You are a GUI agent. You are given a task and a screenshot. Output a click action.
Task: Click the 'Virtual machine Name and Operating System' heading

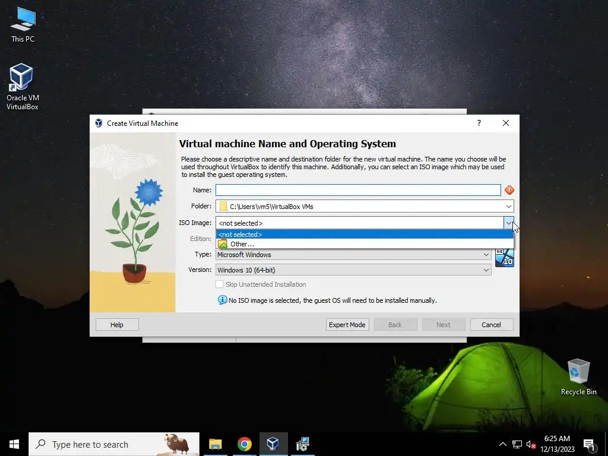(x=287, y=144)
